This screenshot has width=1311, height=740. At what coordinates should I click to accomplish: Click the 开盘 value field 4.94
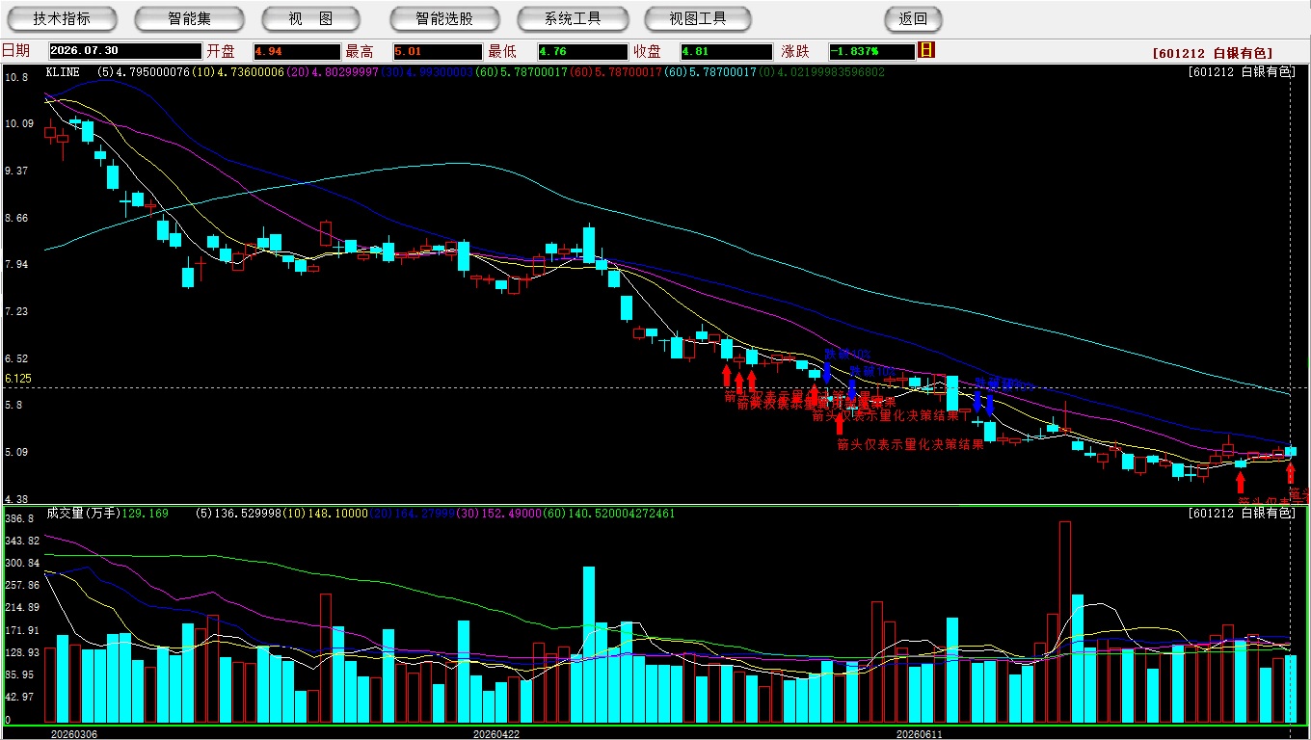pyautogui.click(x=297, y=51)
